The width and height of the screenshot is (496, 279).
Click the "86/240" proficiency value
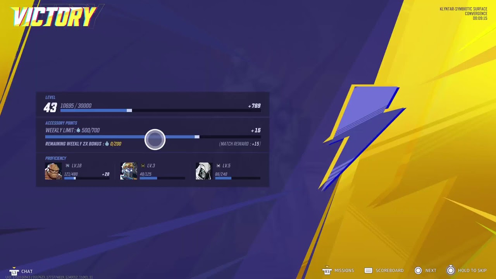tap(221, 174)
